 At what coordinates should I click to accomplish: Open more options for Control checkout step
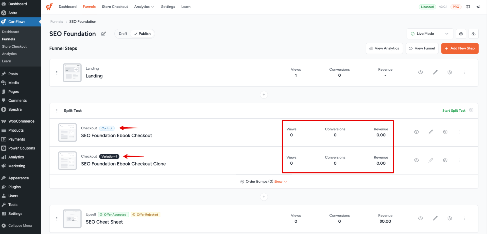(460, 132)
